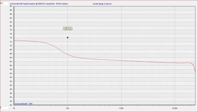The image size is (198, 112).
Task: Click the '60' label on the dB axis
Action: coord(11,66)
